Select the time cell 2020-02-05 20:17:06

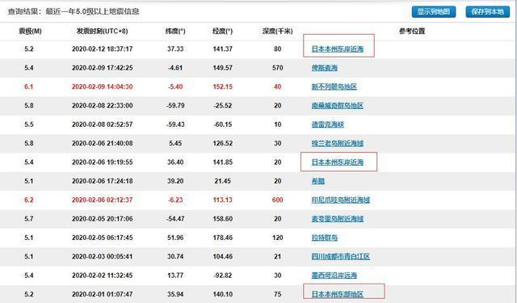pyautogui.click(x=103, y=219)
